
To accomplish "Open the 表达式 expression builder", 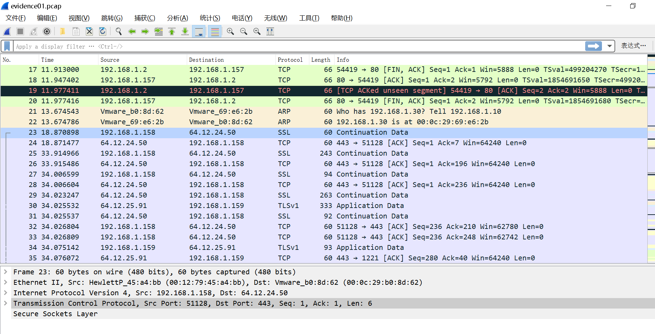I will click(x=633, y=46).
